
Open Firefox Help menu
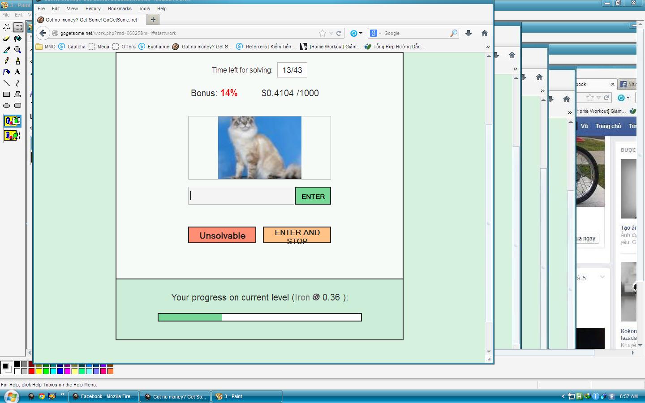pos(162,9)
